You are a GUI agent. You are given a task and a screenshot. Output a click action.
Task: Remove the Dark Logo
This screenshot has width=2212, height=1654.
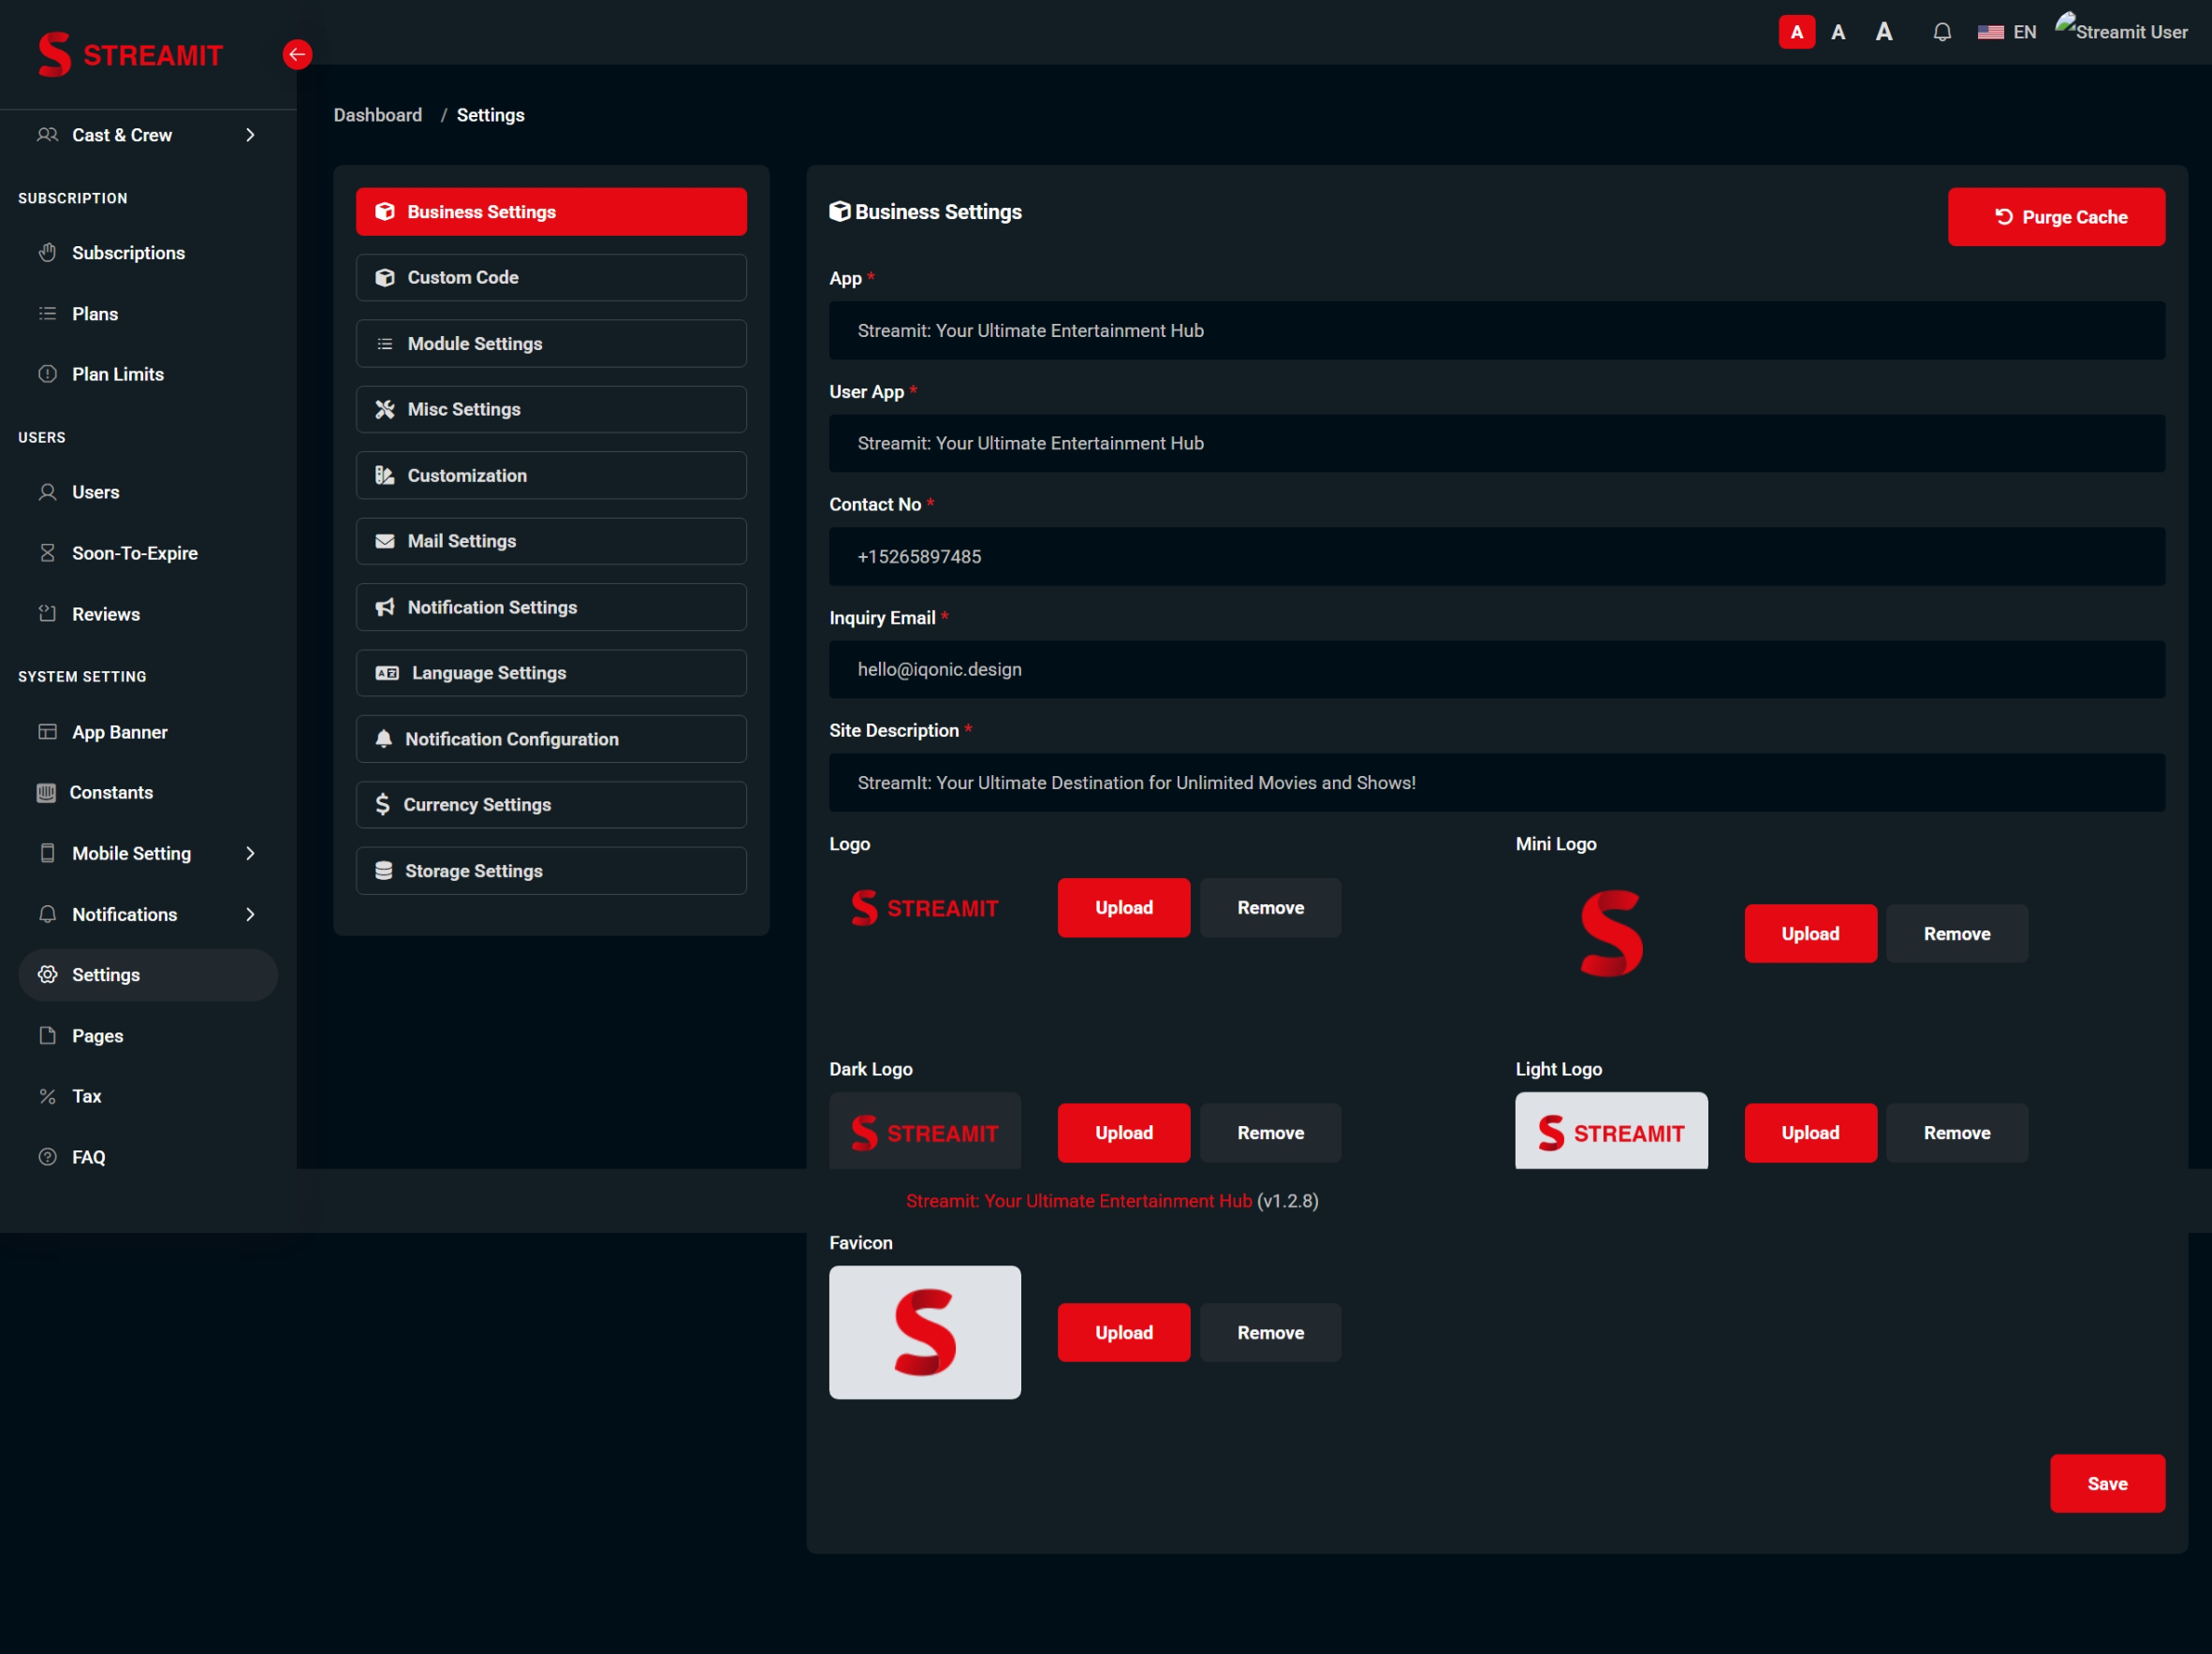(1270, 1133)
